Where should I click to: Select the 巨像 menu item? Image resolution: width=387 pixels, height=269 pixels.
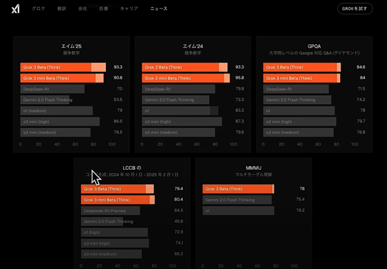(104, 8)
